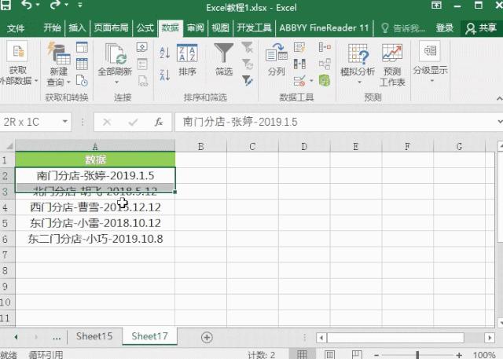Switch to View (视图) tab
Screen dimensions: 503x359
click(220, 27)
